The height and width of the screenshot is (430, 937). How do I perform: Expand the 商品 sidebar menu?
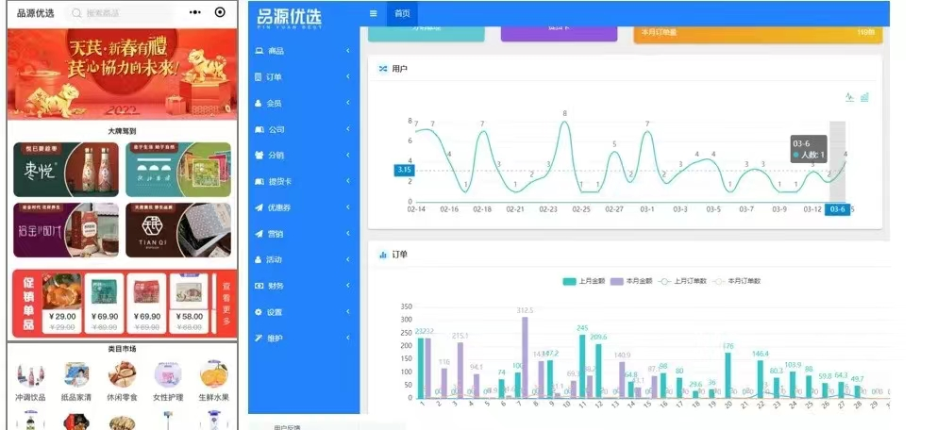302,50
